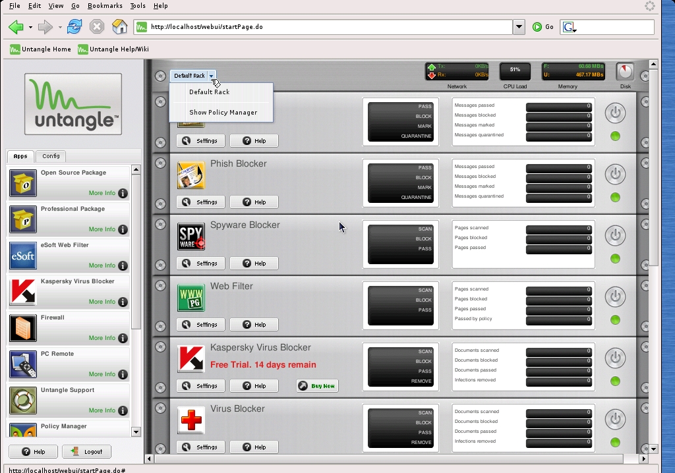Click the PC Remote app icon
The image size is (675, 473).
pyautogui.click(x=23, y=364)
